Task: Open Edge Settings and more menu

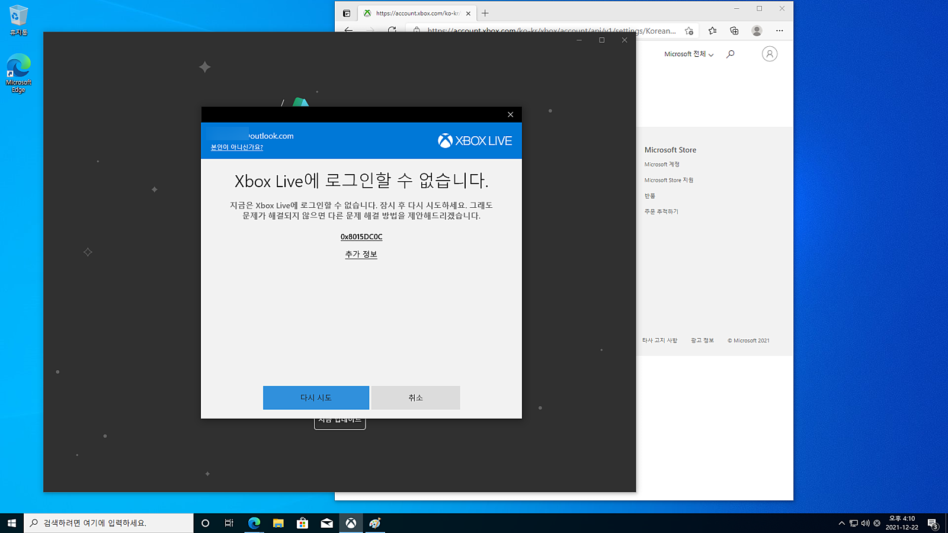Action: tap(779, 31)
